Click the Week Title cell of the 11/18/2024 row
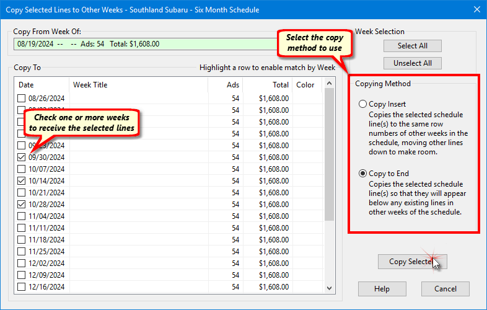The image size is (487, 310). (x=139, y=240)
